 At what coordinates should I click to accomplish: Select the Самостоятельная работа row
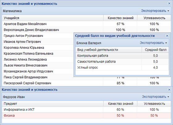(x=122, y=62)
